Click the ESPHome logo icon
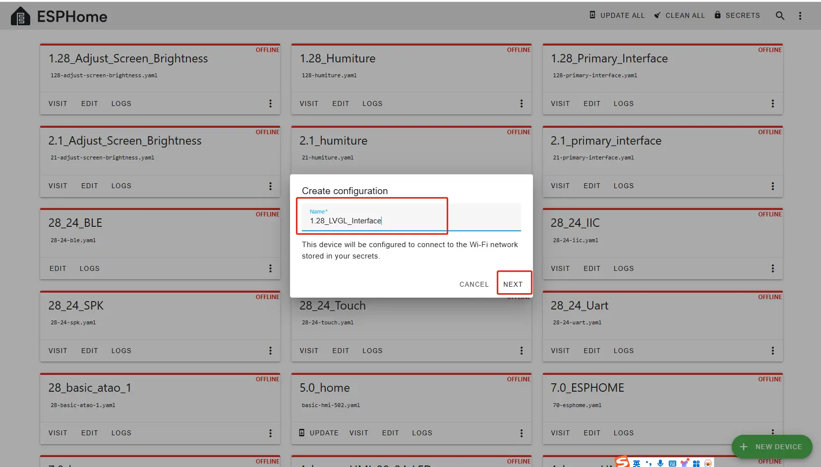This screenshot has width=821, height=467. click(20, 16)
